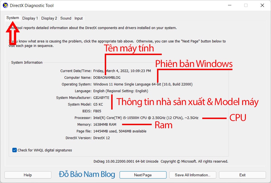Click the BIOS value FB05
The height and width of the screenshot is (183, 271).
click(x=97, y=111)
